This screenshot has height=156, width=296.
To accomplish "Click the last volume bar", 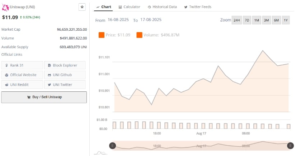I will (288, 126).
